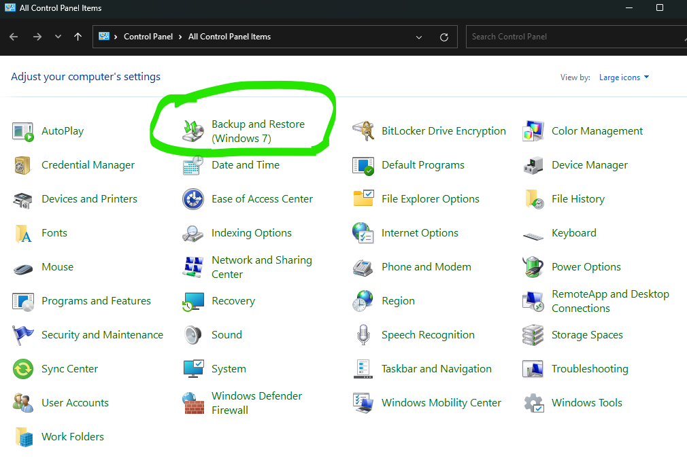Expand the chevron before Control Panel breadcrumb
The image size is (687, 458).
[x=116, y=37]
